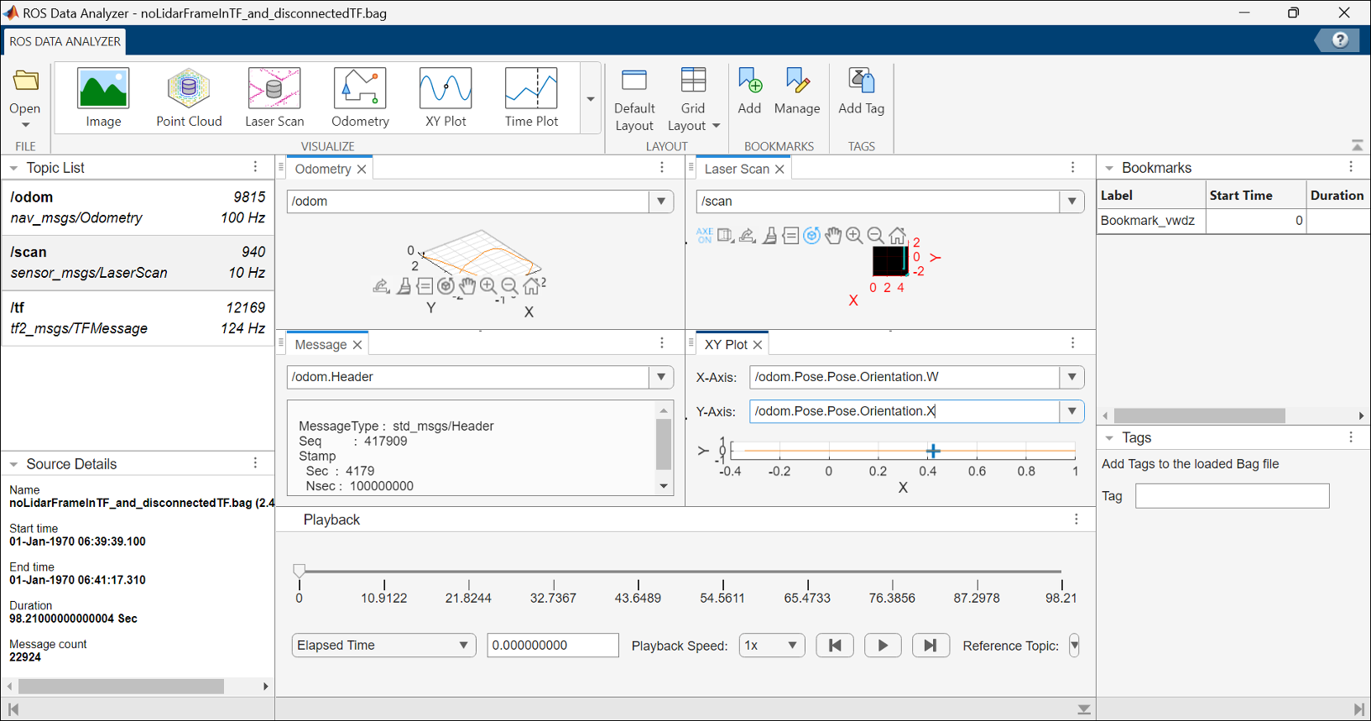Play the bag file
Image resolution: width=1371 pixels, height=721 pixels.
coord(883,645)
